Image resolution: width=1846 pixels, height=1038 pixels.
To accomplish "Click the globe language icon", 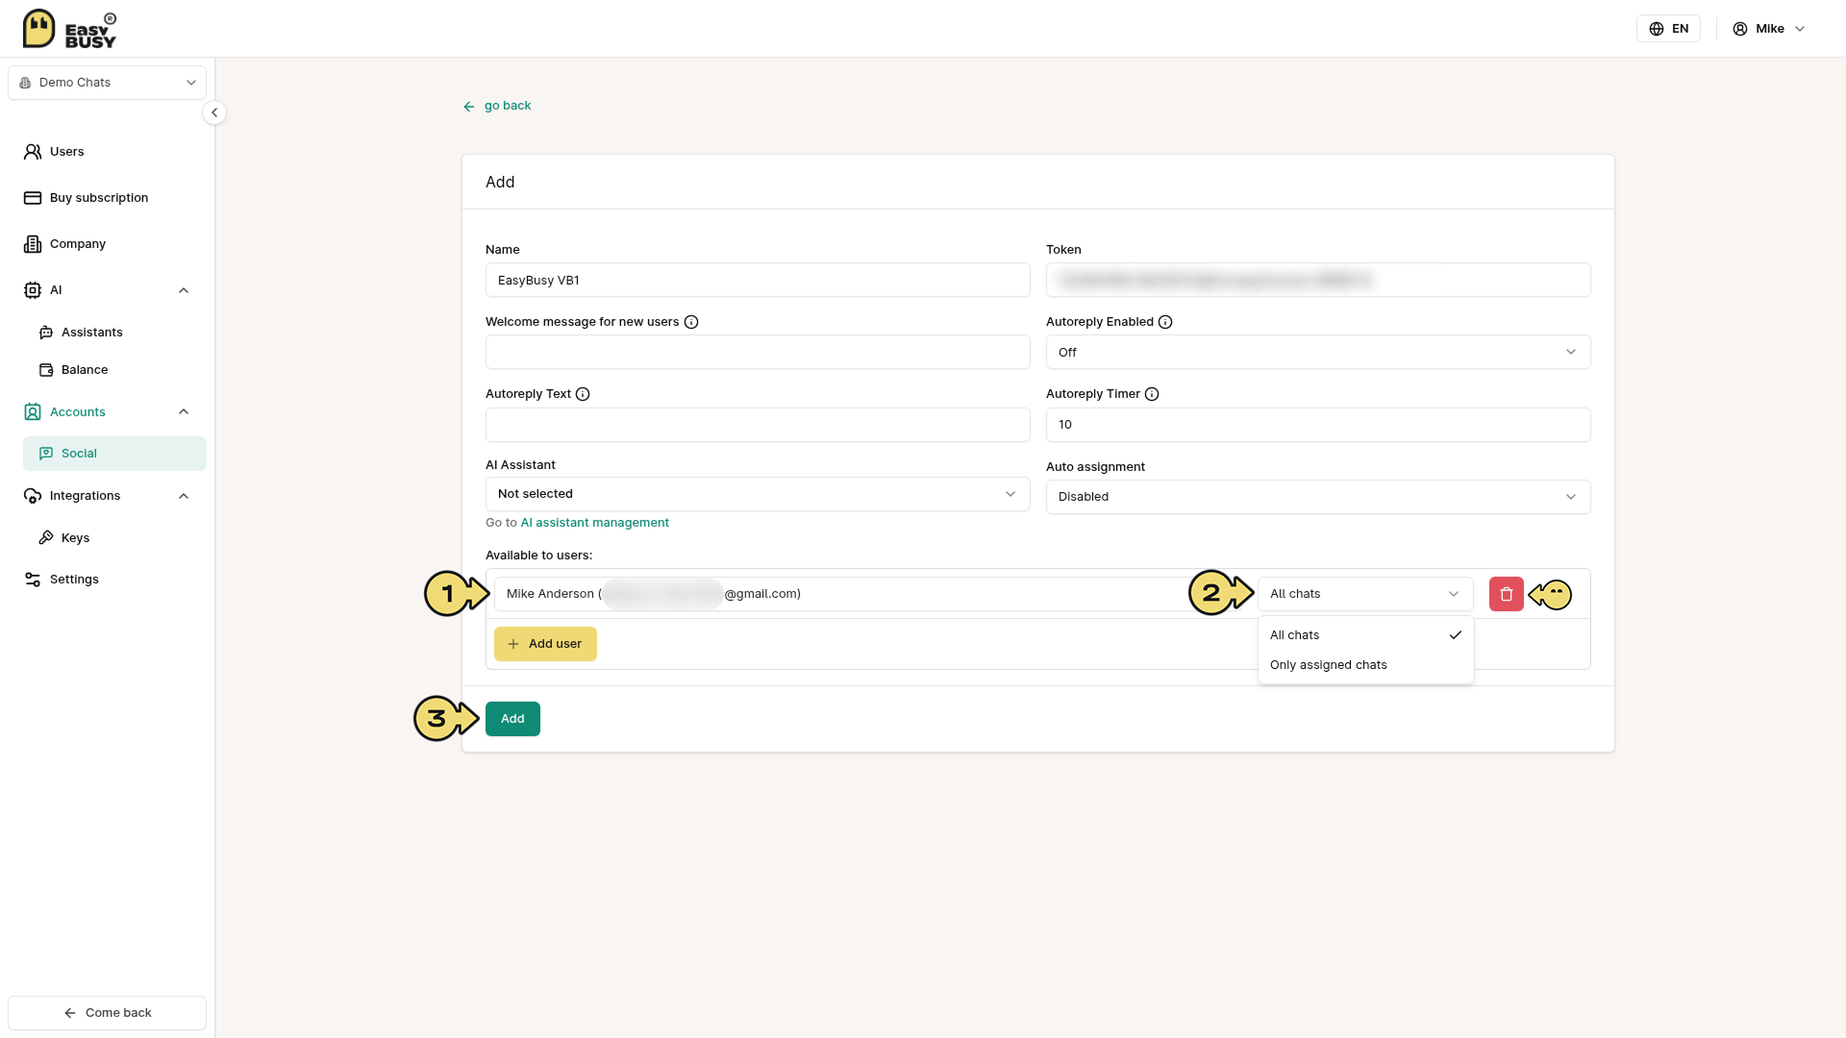I will 1657,29.
